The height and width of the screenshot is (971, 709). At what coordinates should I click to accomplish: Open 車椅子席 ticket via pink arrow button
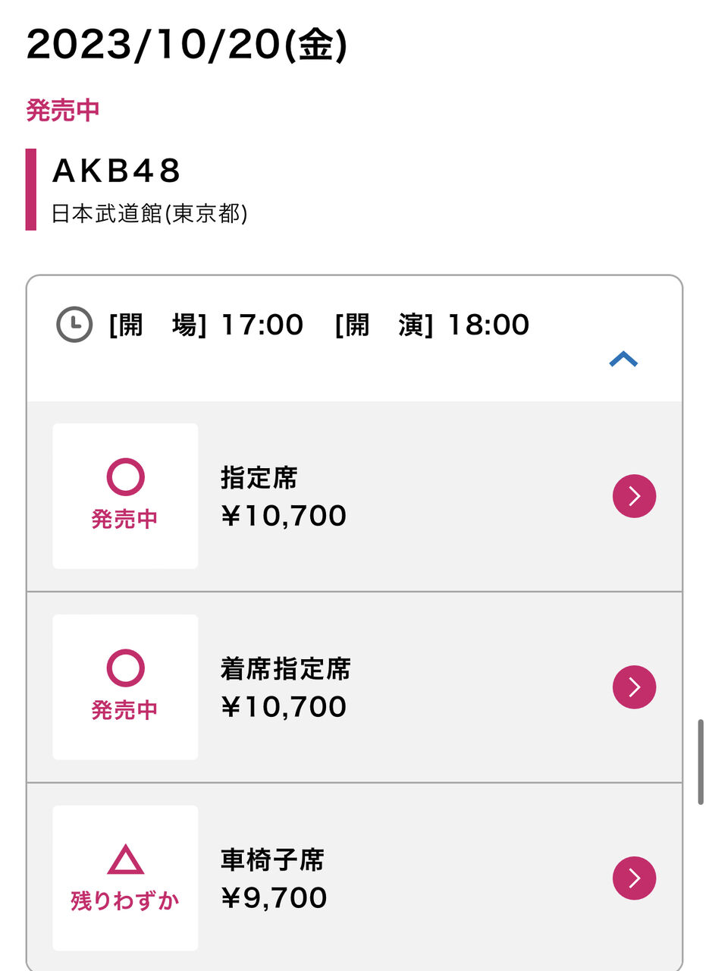[x=634, y=878]
